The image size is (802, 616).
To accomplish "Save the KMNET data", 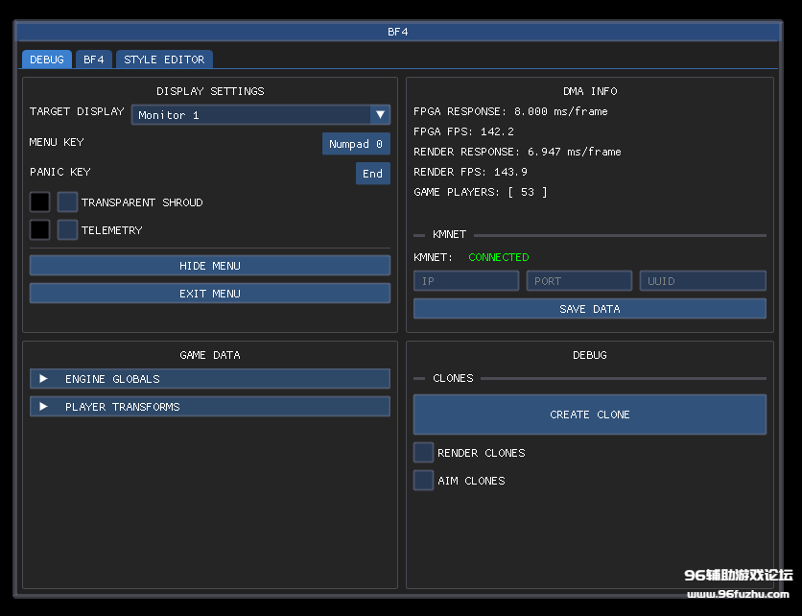I will [589, 309].
